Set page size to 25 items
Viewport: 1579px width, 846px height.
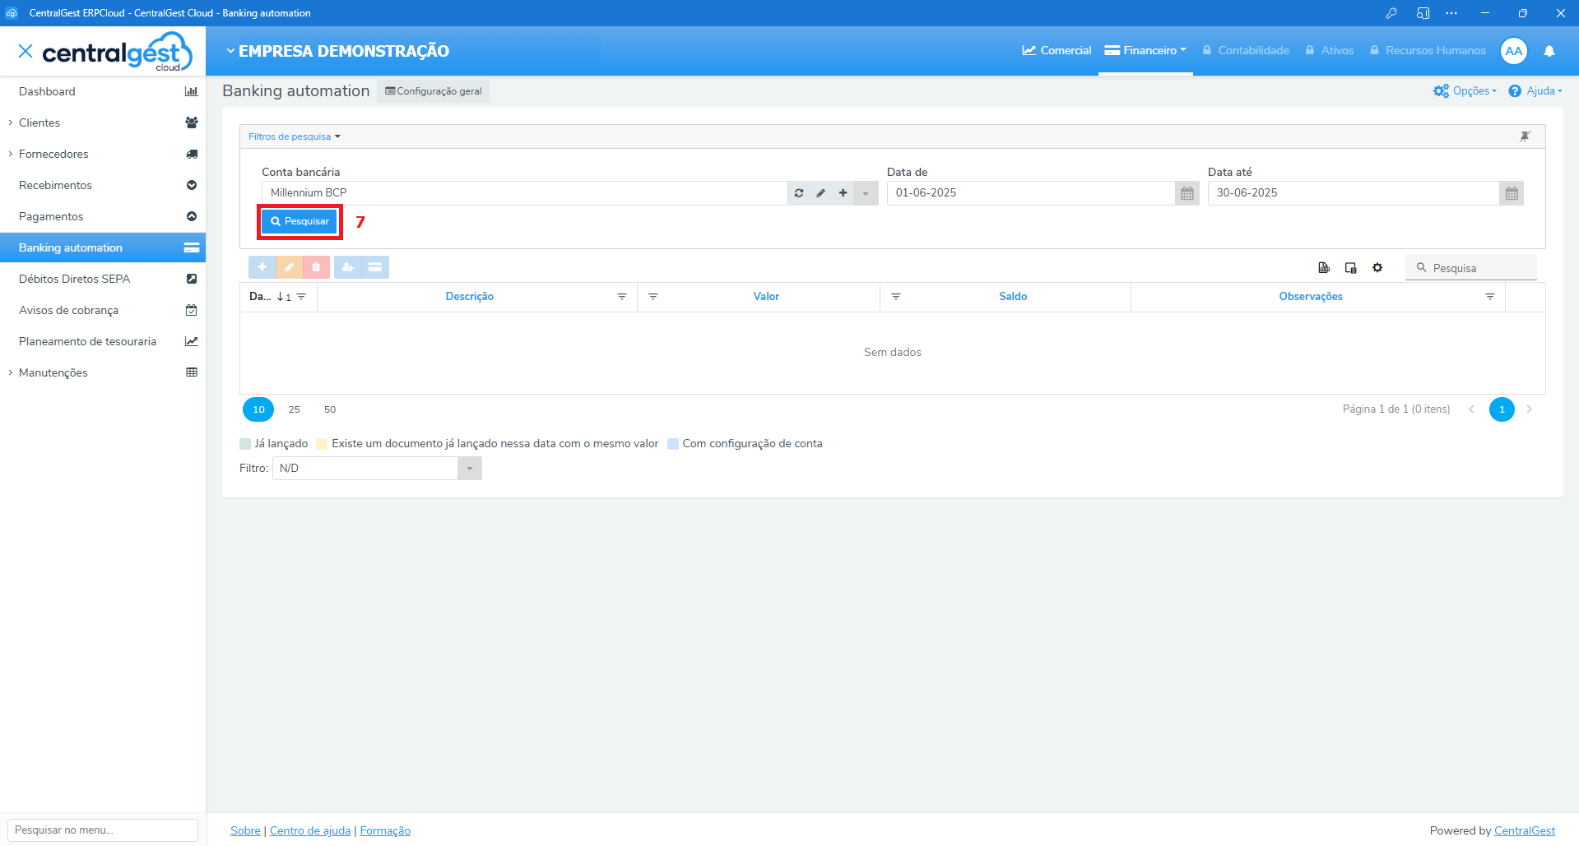(x=295, y=409)
